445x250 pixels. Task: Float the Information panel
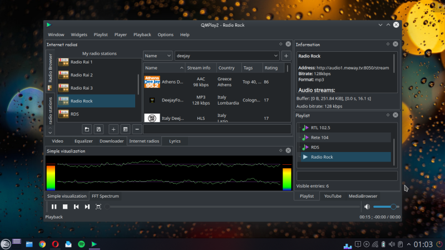click(388, 44)
